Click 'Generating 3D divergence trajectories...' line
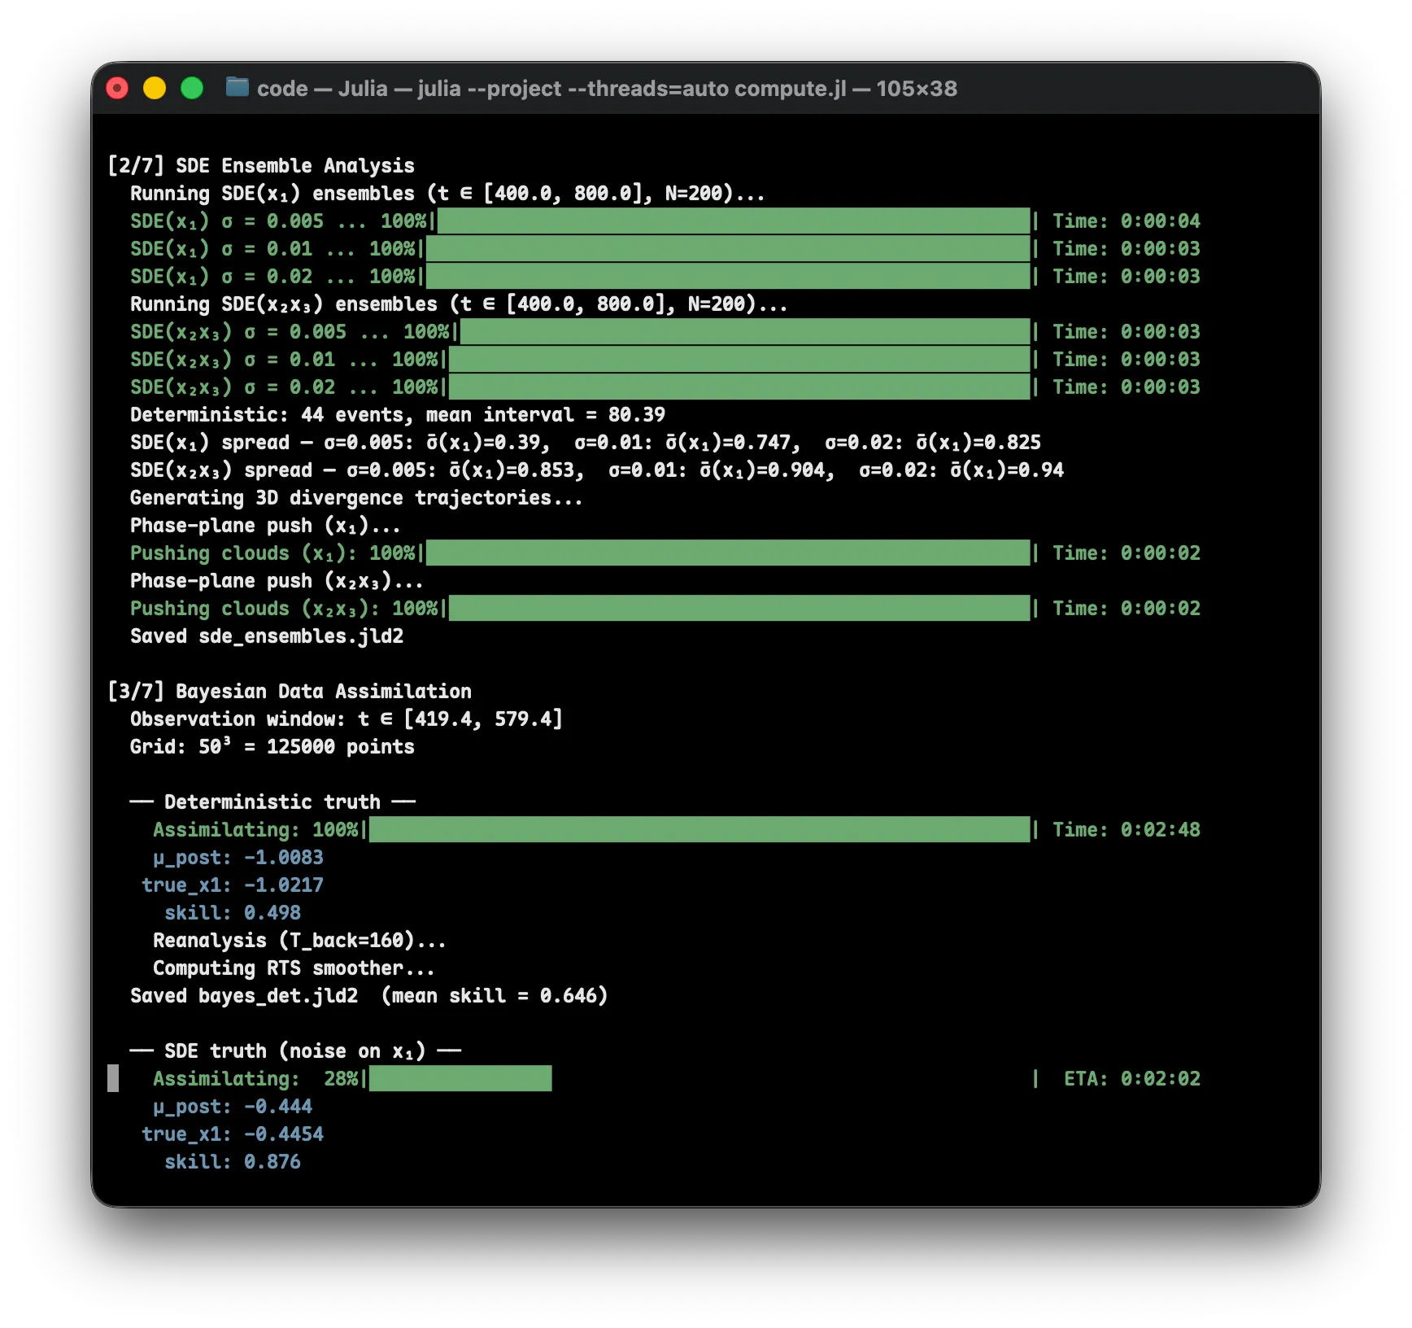This screenshot has height=1328, width=1412. [356, 498]
